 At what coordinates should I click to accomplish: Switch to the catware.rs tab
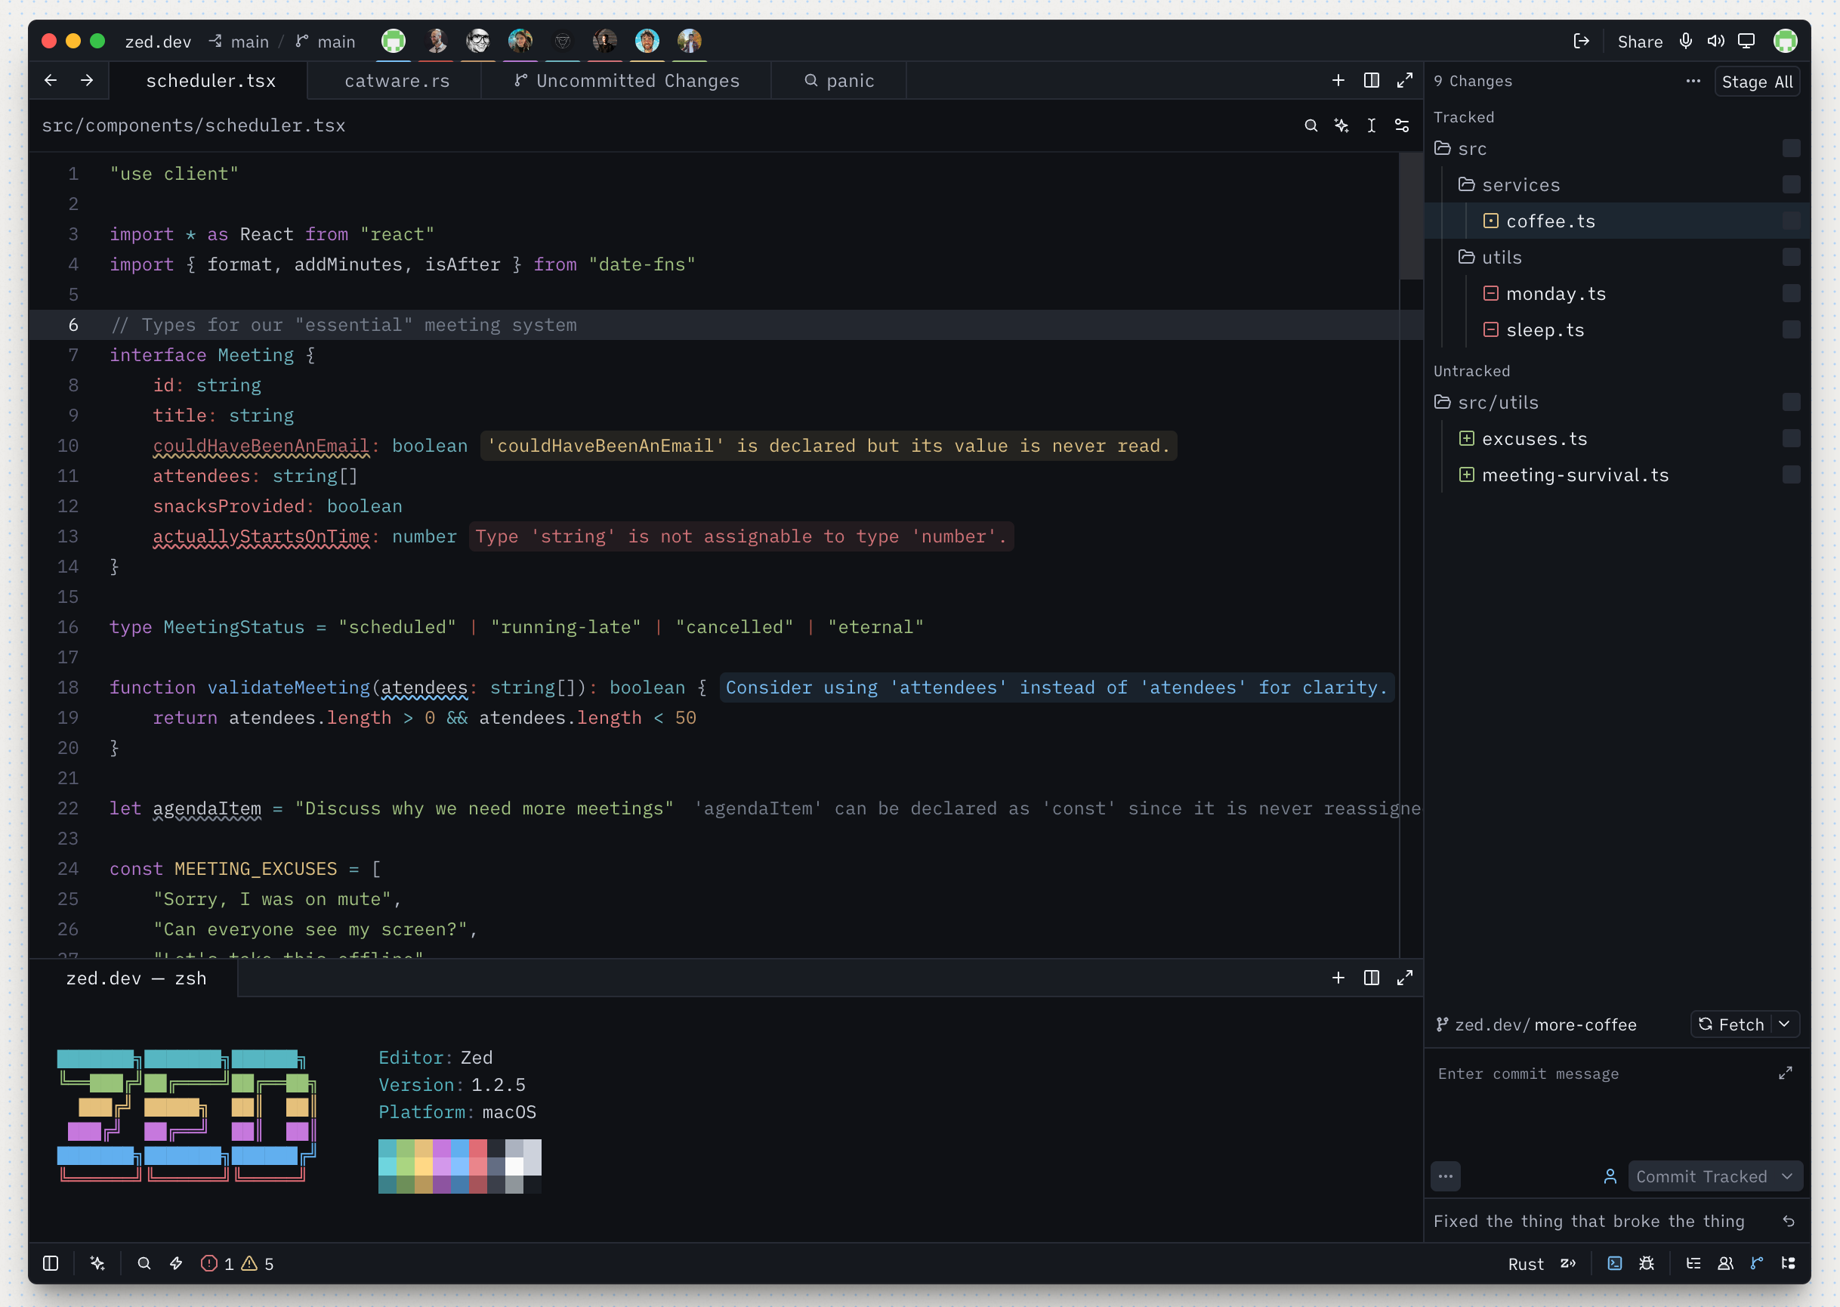point(397,81)
